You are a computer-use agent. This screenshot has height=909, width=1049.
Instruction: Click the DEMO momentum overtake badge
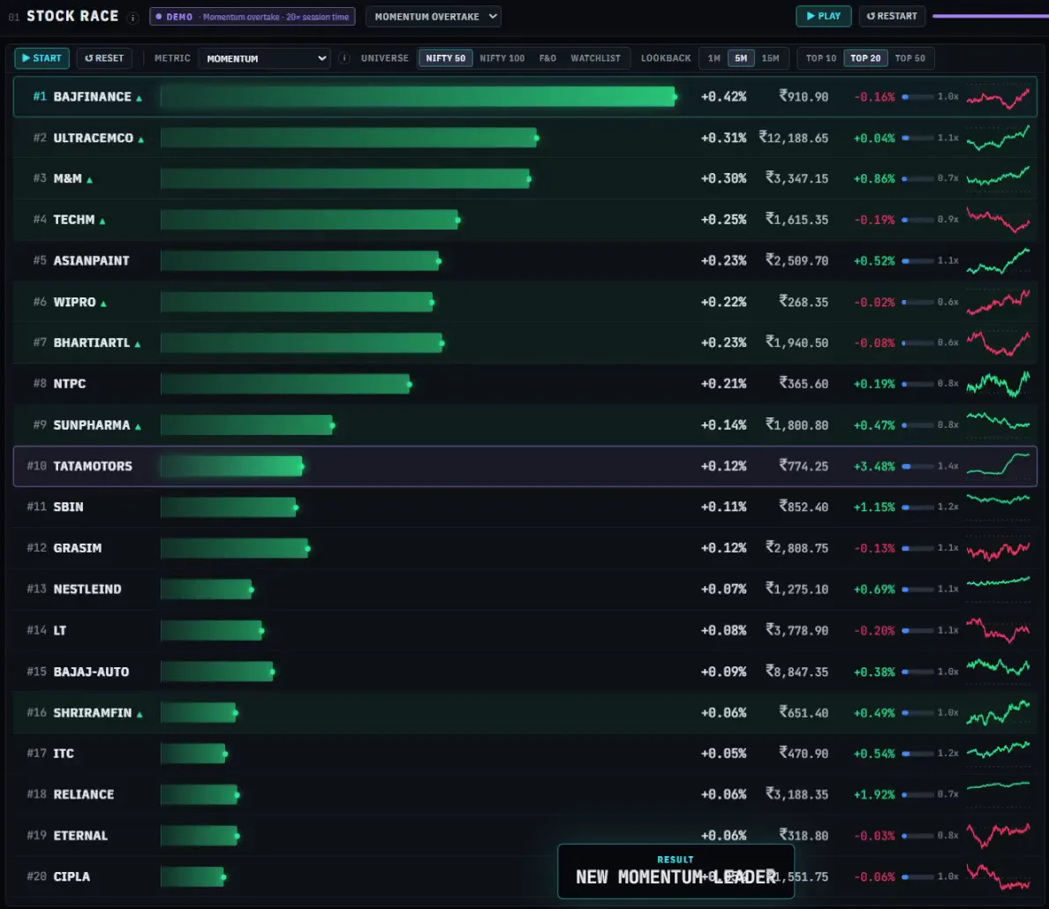[x=253, y=17]
